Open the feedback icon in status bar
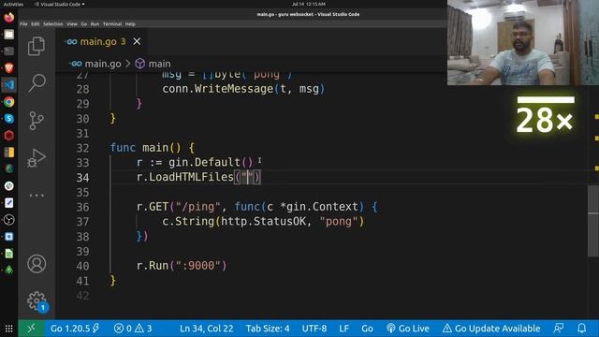 [558, 329]
